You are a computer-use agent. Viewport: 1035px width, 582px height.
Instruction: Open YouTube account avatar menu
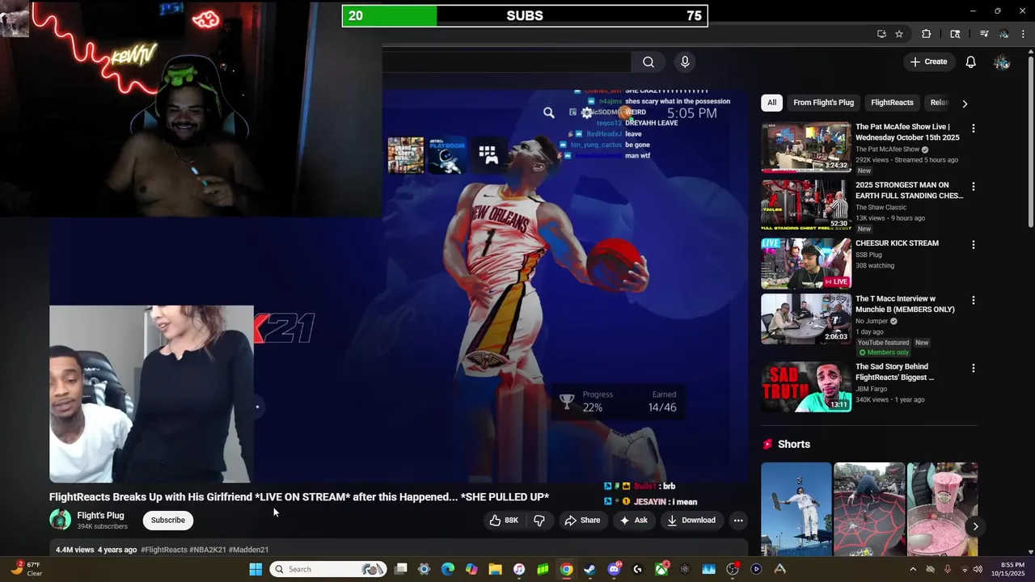tap(1002, 62)
